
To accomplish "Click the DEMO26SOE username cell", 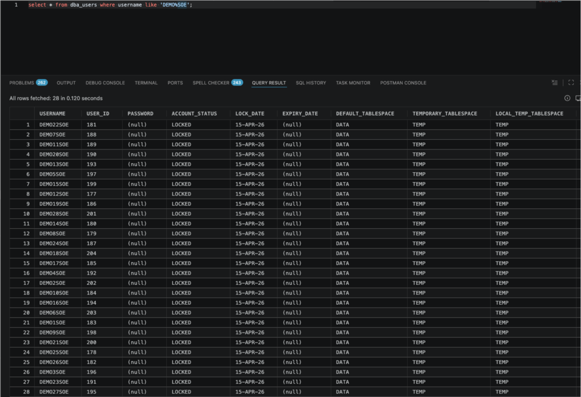I will (58, 362).
